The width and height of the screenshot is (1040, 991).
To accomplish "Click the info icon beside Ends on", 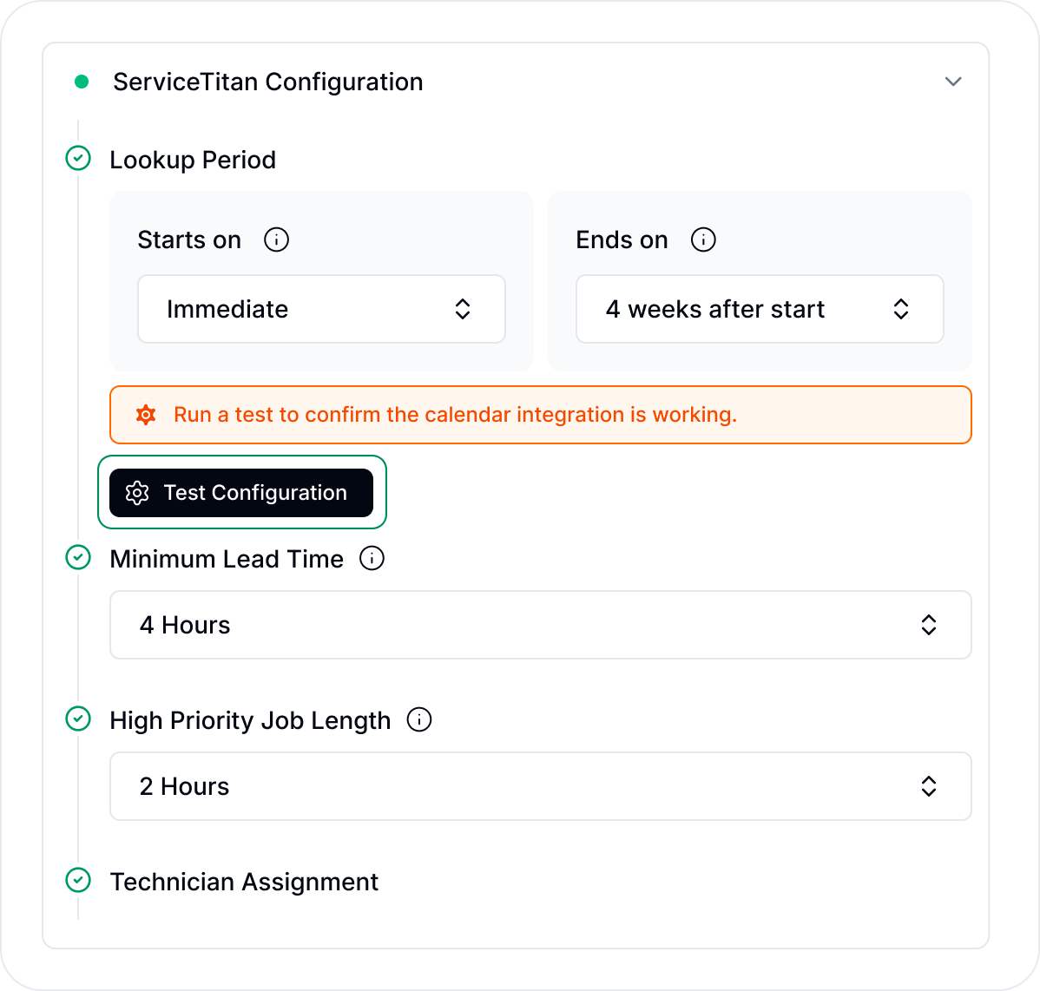I will click(704, 240).
